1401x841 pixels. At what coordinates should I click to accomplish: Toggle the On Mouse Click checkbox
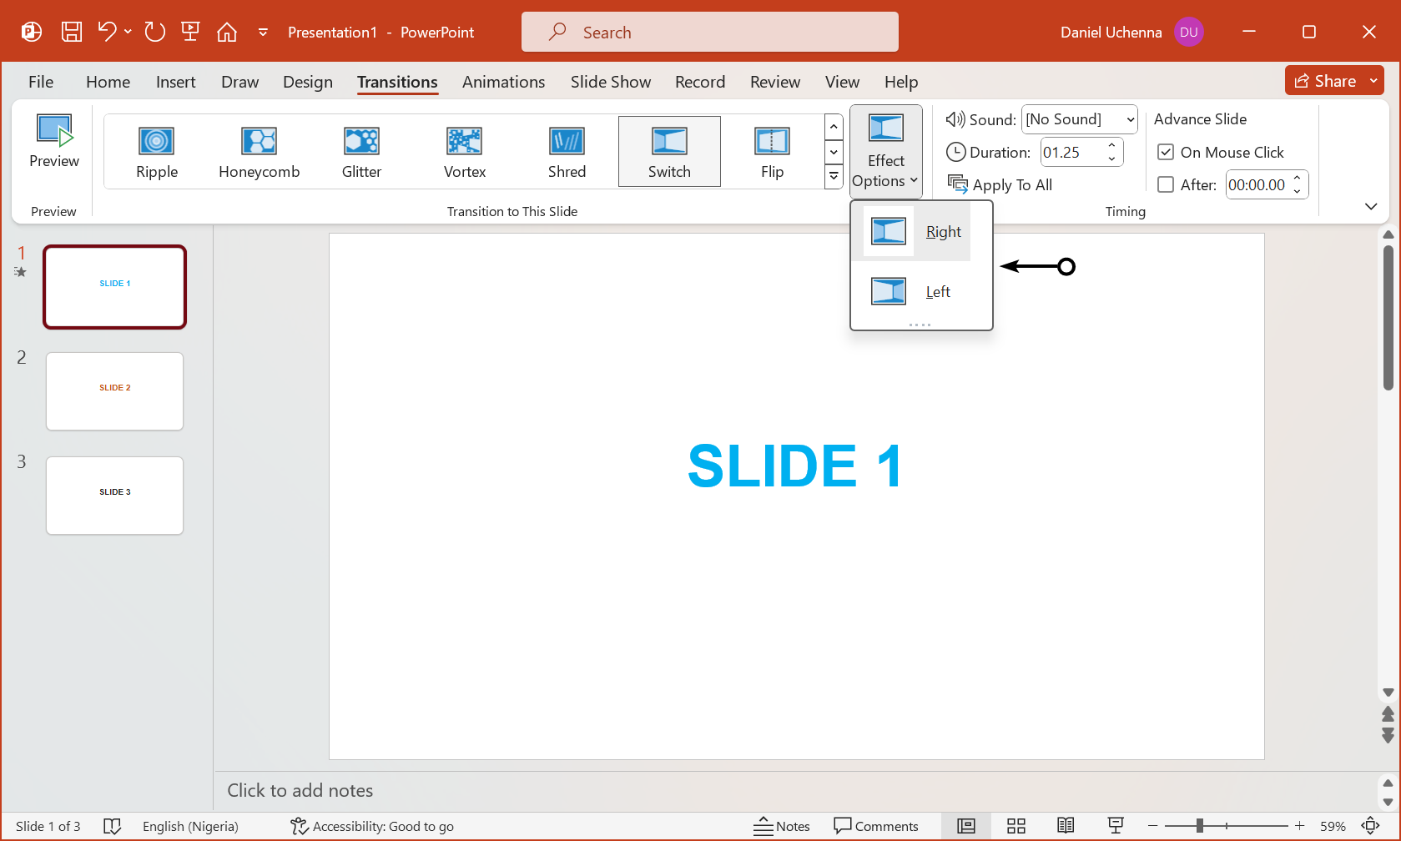[1166, 153]
